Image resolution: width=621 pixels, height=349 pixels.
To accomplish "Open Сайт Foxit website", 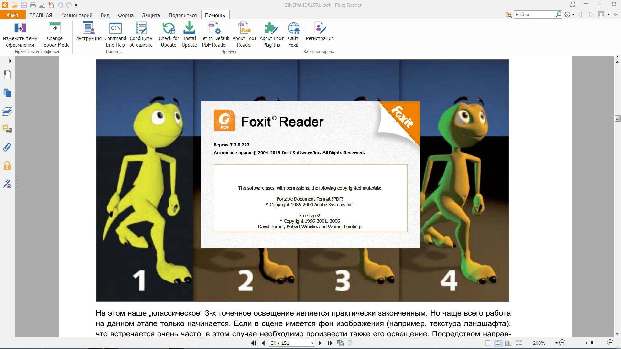I will click(x=293, y=35).
